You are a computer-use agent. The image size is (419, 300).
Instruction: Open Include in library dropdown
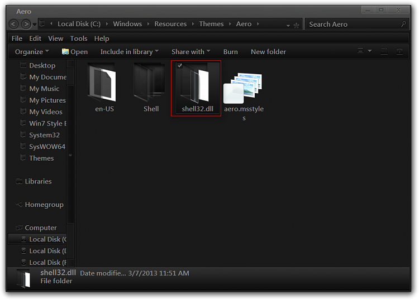(x=130, y=52)
